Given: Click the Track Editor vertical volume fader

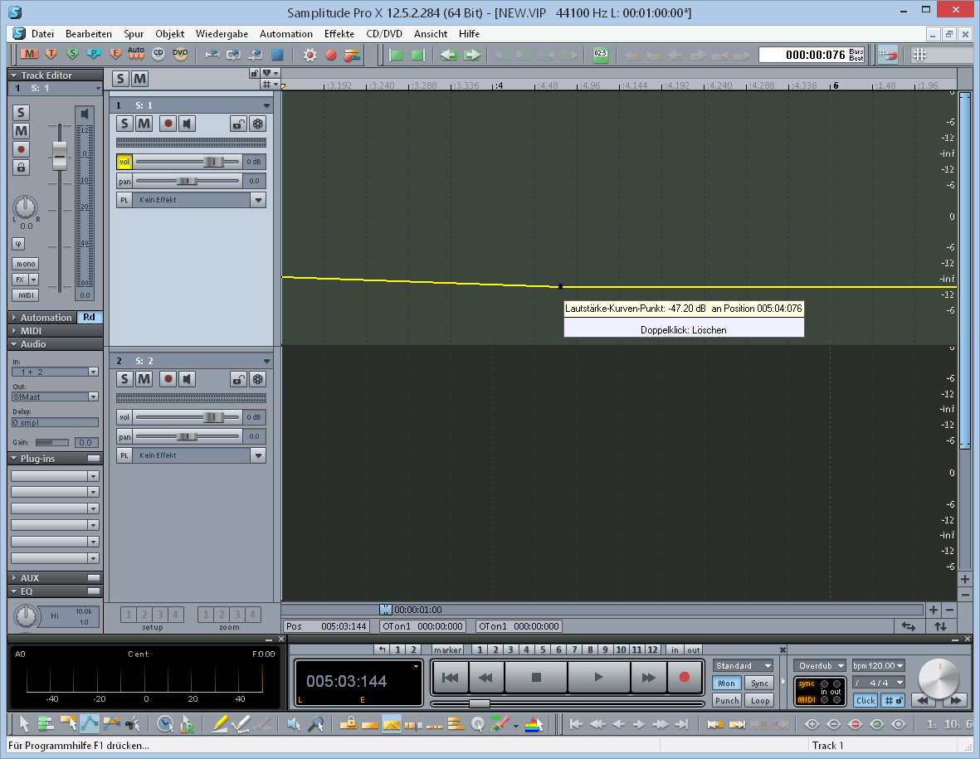Looking at the screenshot, I should click(60, 155).
